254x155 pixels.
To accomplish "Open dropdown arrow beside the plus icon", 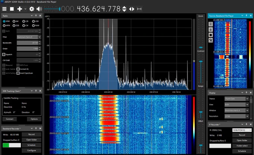I will [x=25, y=9].
